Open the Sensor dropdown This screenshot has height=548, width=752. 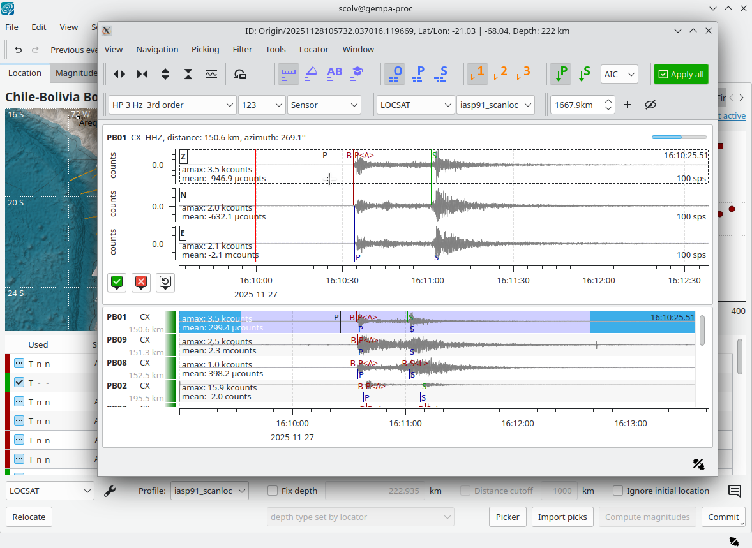(324, 105)
